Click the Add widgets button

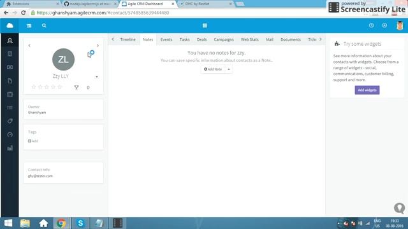click(367, 90)
